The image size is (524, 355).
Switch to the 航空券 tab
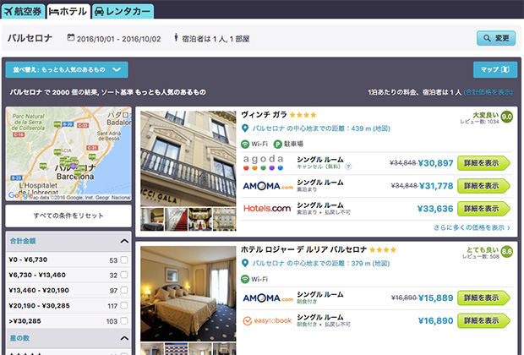tap(23, 11)
